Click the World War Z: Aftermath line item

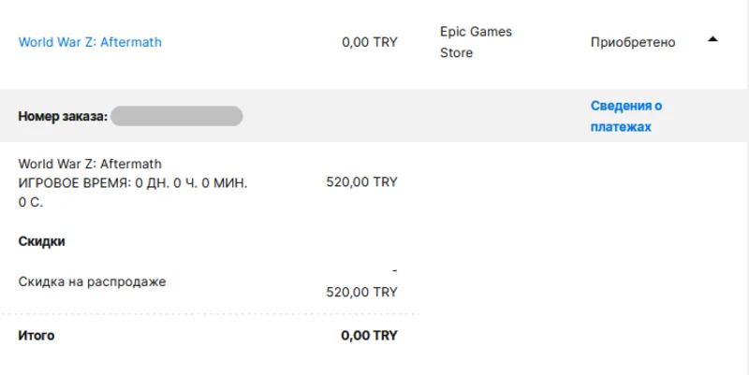[90, 164]
